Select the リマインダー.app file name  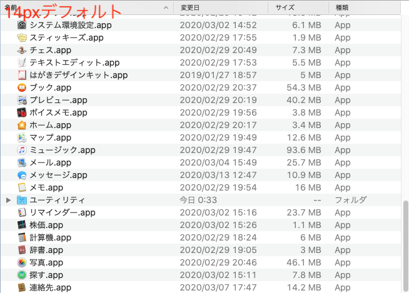[63, 212]
